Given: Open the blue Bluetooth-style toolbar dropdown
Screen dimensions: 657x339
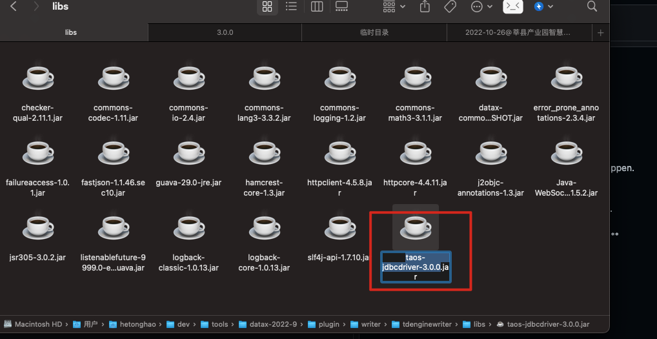Looking at the screenshot, I should point(543,6).
